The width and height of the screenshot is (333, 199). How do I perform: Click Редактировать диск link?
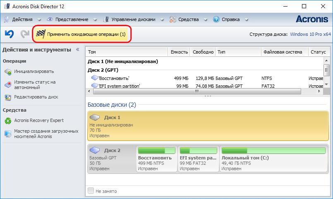36,97
